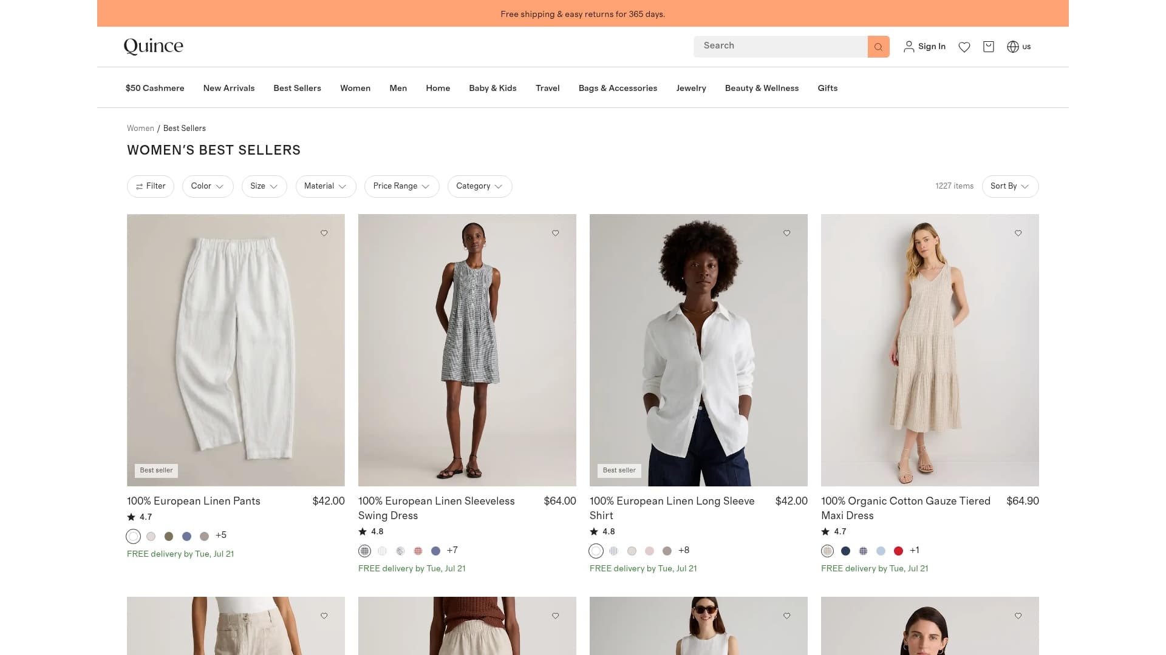The height and width of the screenshot is (655, 1166).
Task: Show +8 more colors for Long Sleeve Shirt
Action: point(684,550)
